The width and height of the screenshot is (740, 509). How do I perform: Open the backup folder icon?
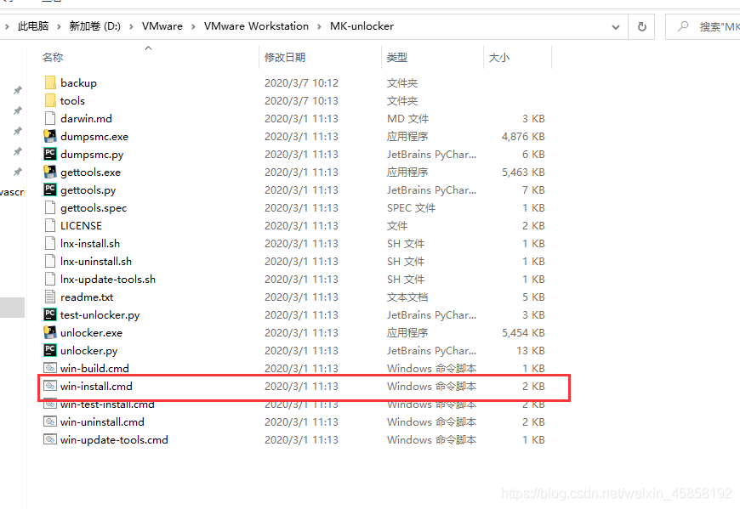(50, 83)
